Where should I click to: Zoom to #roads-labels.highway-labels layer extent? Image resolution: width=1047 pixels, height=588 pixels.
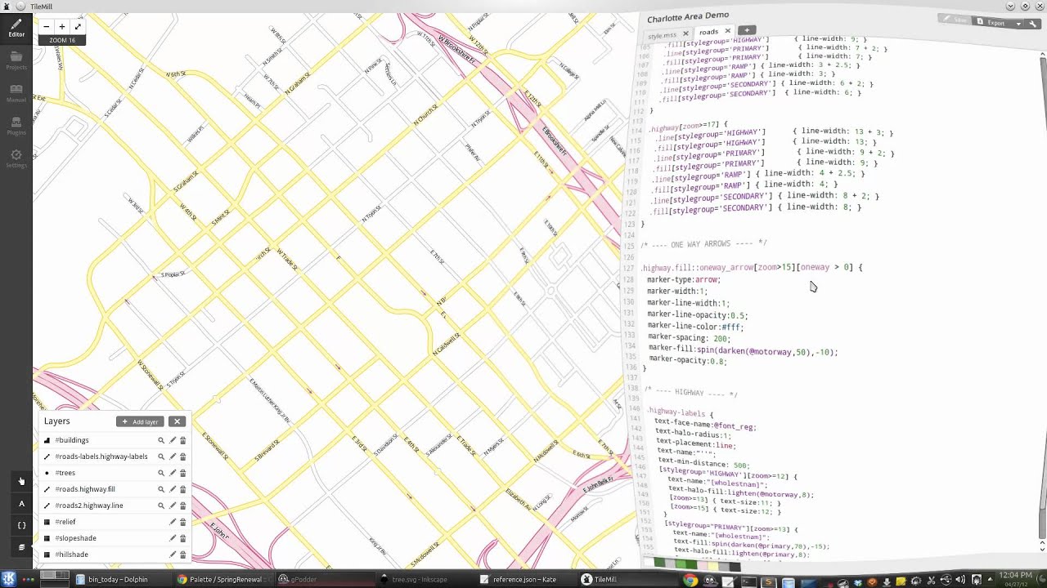click(161, 457)
